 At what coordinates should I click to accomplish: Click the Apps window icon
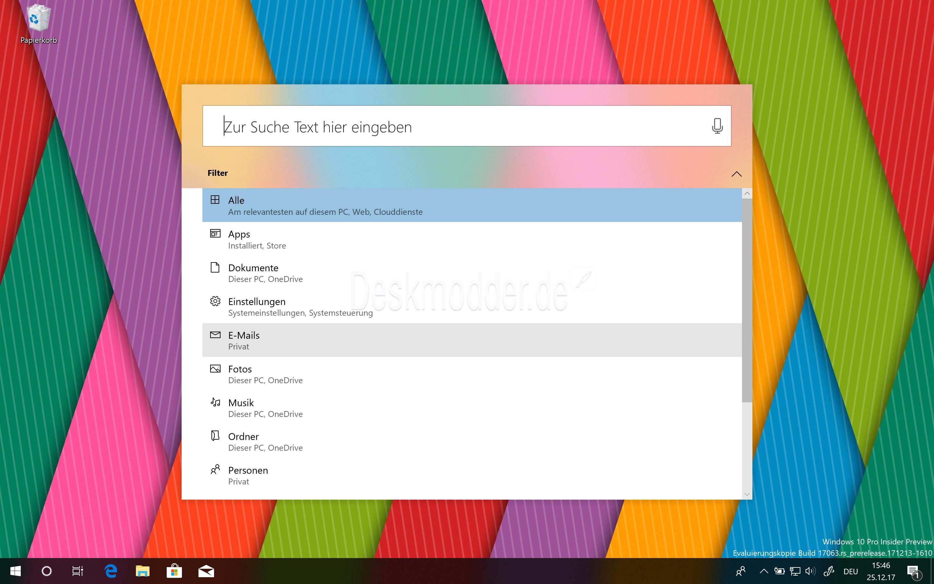tap(215, 233)
